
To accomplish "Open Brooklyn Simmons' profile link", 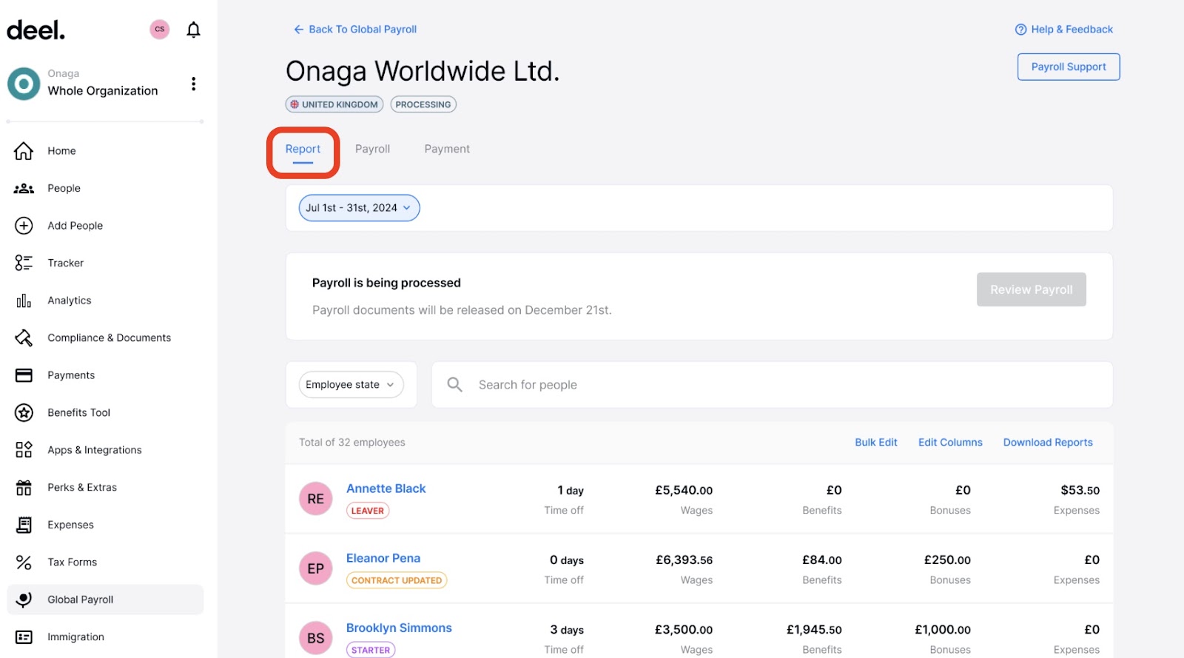I will pyautogui.click(x=399, y=628).
